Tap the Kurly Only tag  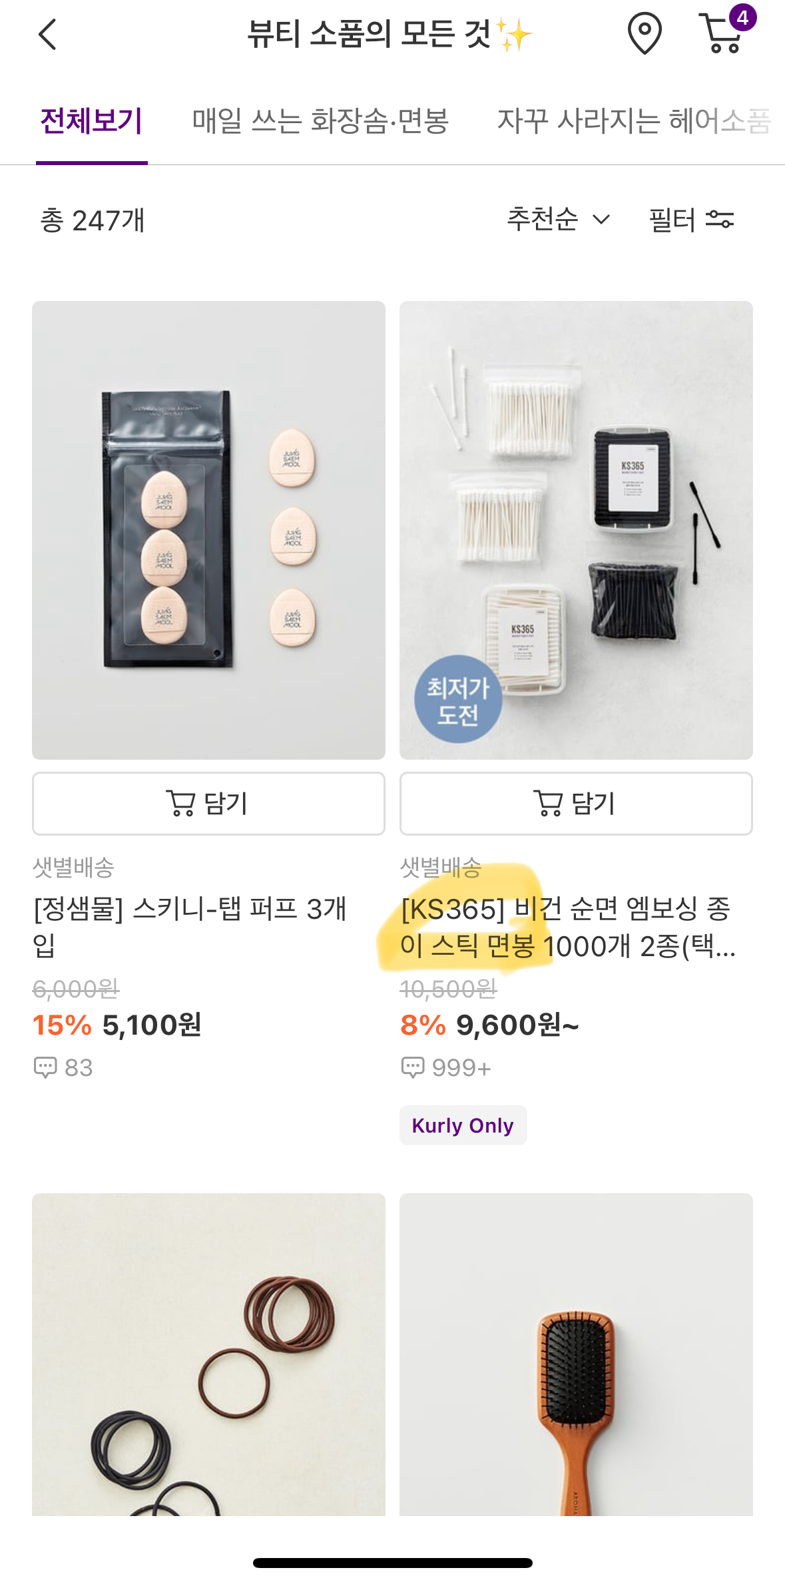[463, 1125]
